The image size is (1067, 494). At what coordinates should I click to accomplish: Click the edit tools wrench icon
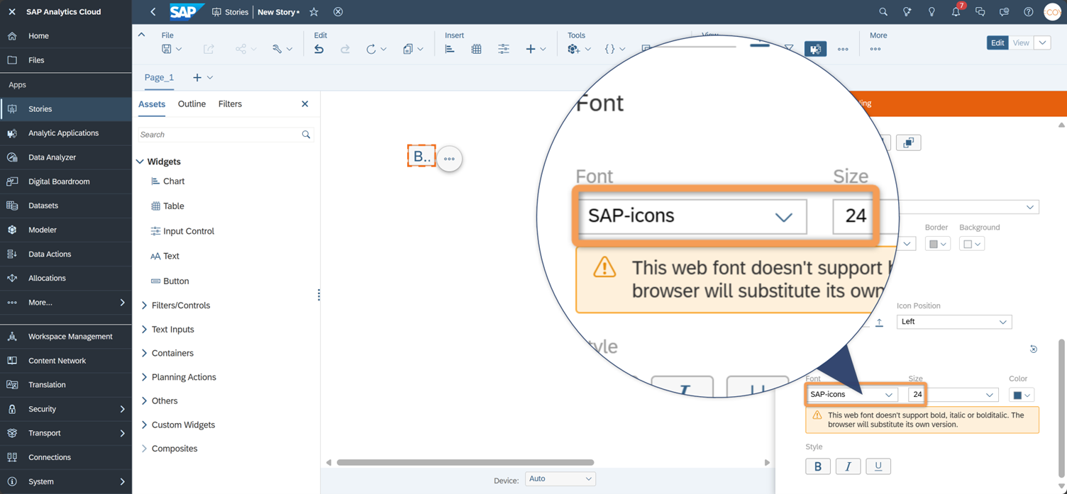click(277, 49)
